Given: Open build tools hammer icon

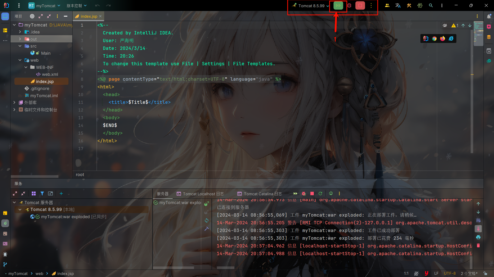Looking at the screenshot, I should pos(409,5).
